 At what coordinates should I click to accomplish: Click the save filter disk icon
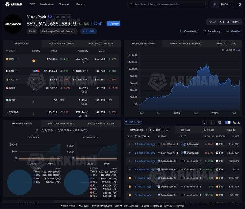pos(220,122)
